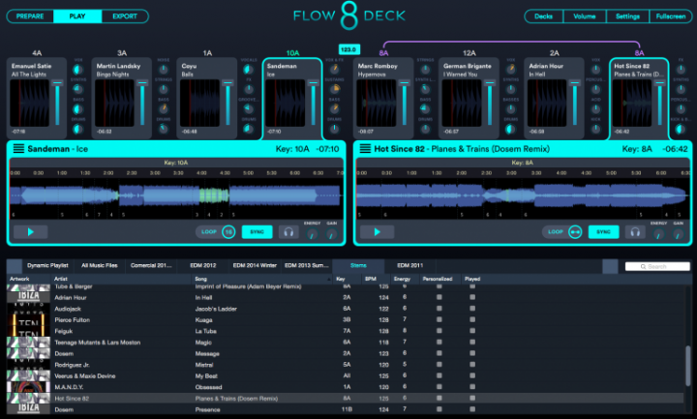Turn the VOX knob beside German Brigante deck
Image resolution: width=697 pixels, height=419 pixels.
[x=511, y=70]
